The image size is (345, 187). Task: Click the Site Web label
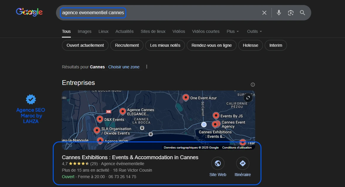(218, 175)
